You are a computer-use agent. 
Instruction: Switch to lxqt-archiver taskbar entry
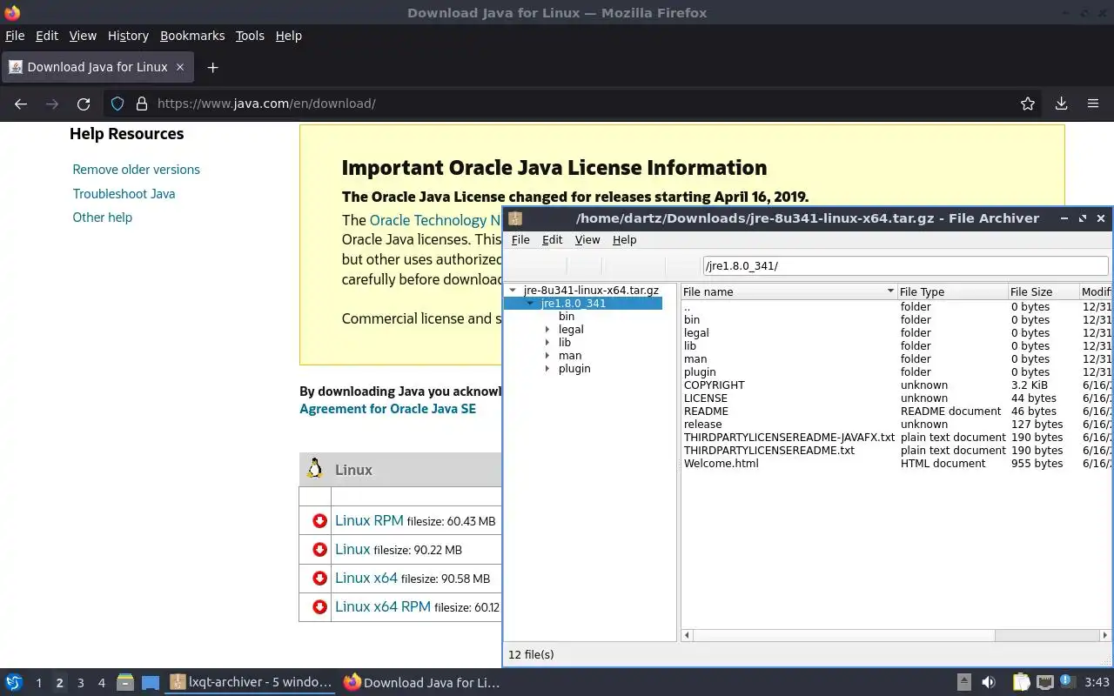click(252, 683)
